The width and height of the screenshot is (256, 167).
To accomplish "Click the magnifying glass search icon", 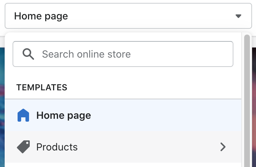I will click(28, 54).
